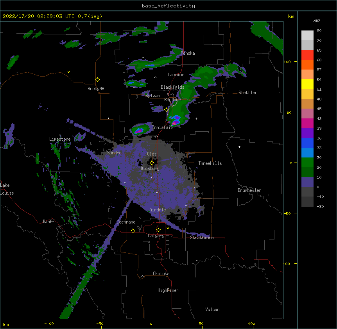This screenshot has width=337, height=329.
Task: Click the Lacombe city label
Action: [x=176, y=75]
